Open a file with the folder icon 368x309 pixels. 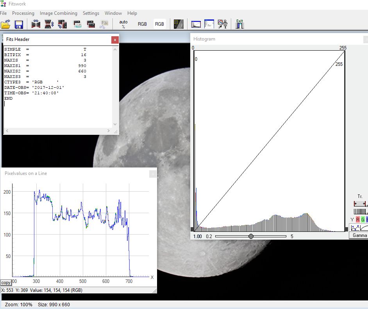pyautogui.click(x=5, y=24)
